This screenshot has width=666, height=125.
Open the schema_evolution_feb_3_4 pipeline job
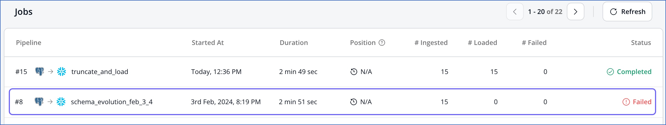pos(112,102)
